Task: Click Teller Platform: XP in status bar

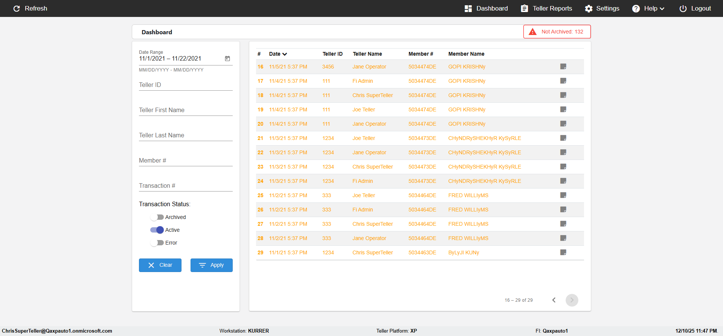Action: (x=397, y=331)
